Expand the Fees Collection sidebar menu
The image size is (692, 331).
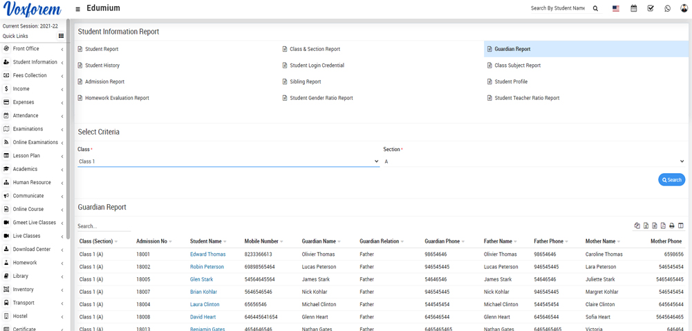(x=30, y=75)
